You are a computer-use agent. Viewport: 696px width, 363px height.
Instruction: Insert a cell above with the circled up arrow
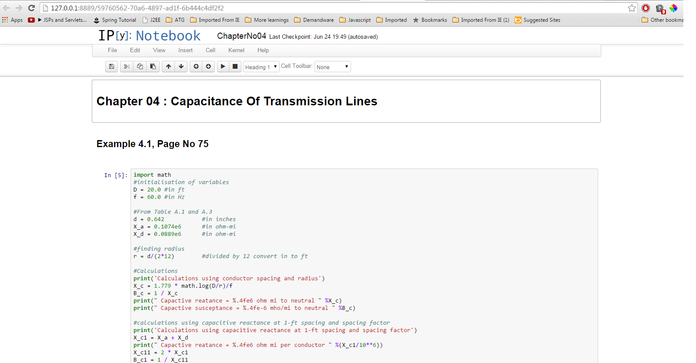(196, 67)
